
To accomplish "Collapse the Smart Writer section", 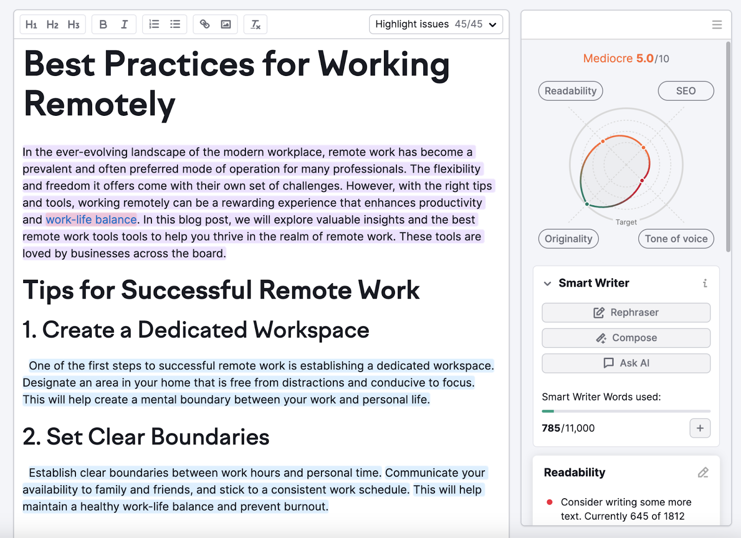I will (547, 283).
